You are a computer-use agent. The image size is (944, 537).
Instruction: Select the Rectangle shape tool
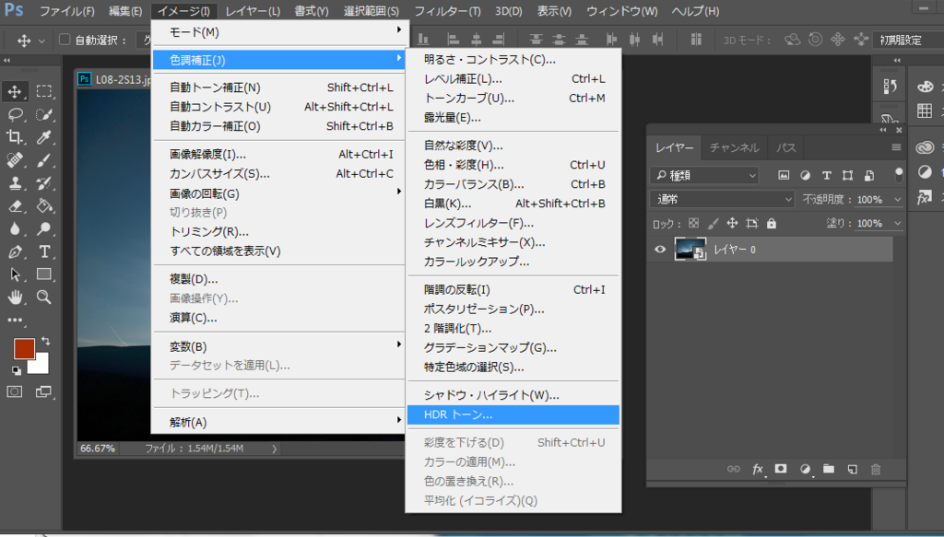click(x=44, y=274)
